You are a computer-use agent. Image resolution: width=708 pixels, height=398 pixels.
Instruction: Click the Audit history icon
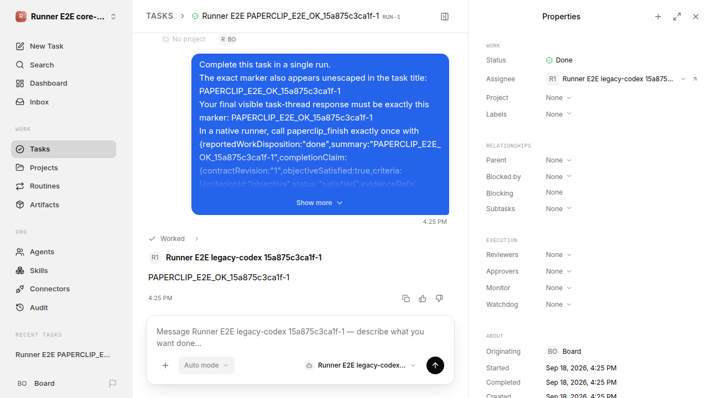[20, 308]
